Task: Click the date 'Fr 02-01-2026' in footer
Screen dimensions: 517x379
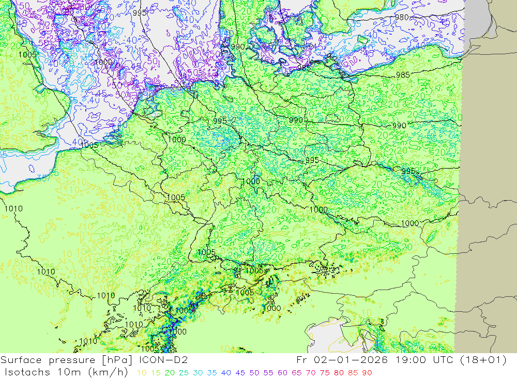Action: (342, 360)
